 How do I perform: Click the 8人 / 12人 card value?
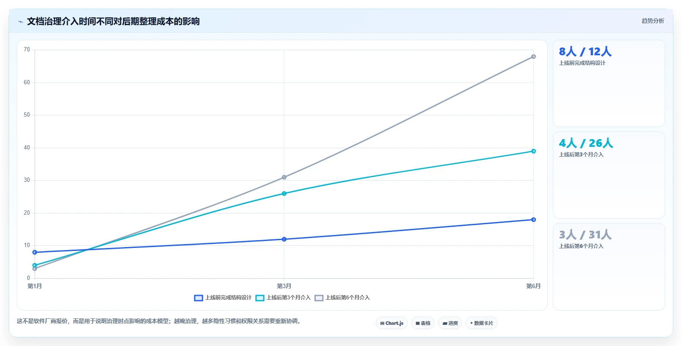tap(585, 52)
